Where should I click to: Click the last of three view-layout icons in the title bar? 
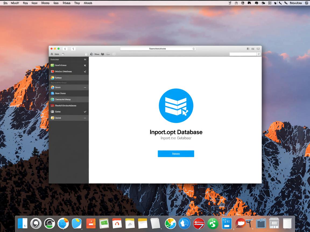click(258, 49)
